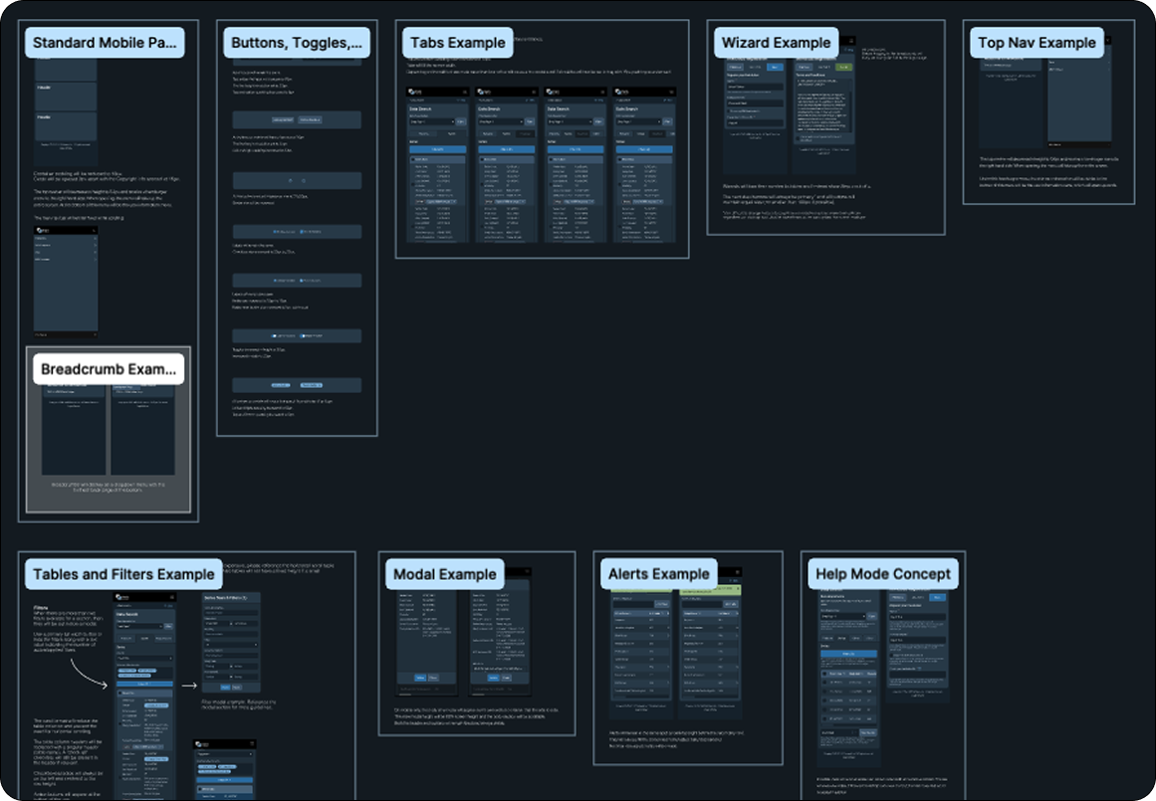1156x801 pixels.
Task: Select the phone menu mockup in Standard Mobile Page
Action: [x=66, y=282]
